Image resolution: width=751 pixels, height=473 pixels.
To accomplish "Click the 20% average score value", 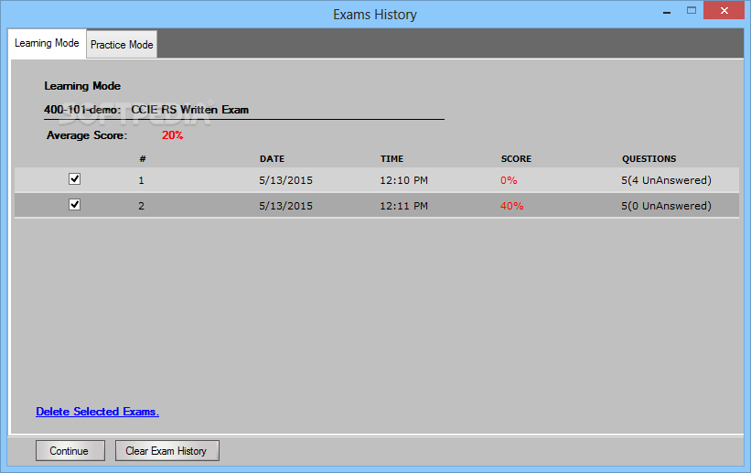I will 172,135.
